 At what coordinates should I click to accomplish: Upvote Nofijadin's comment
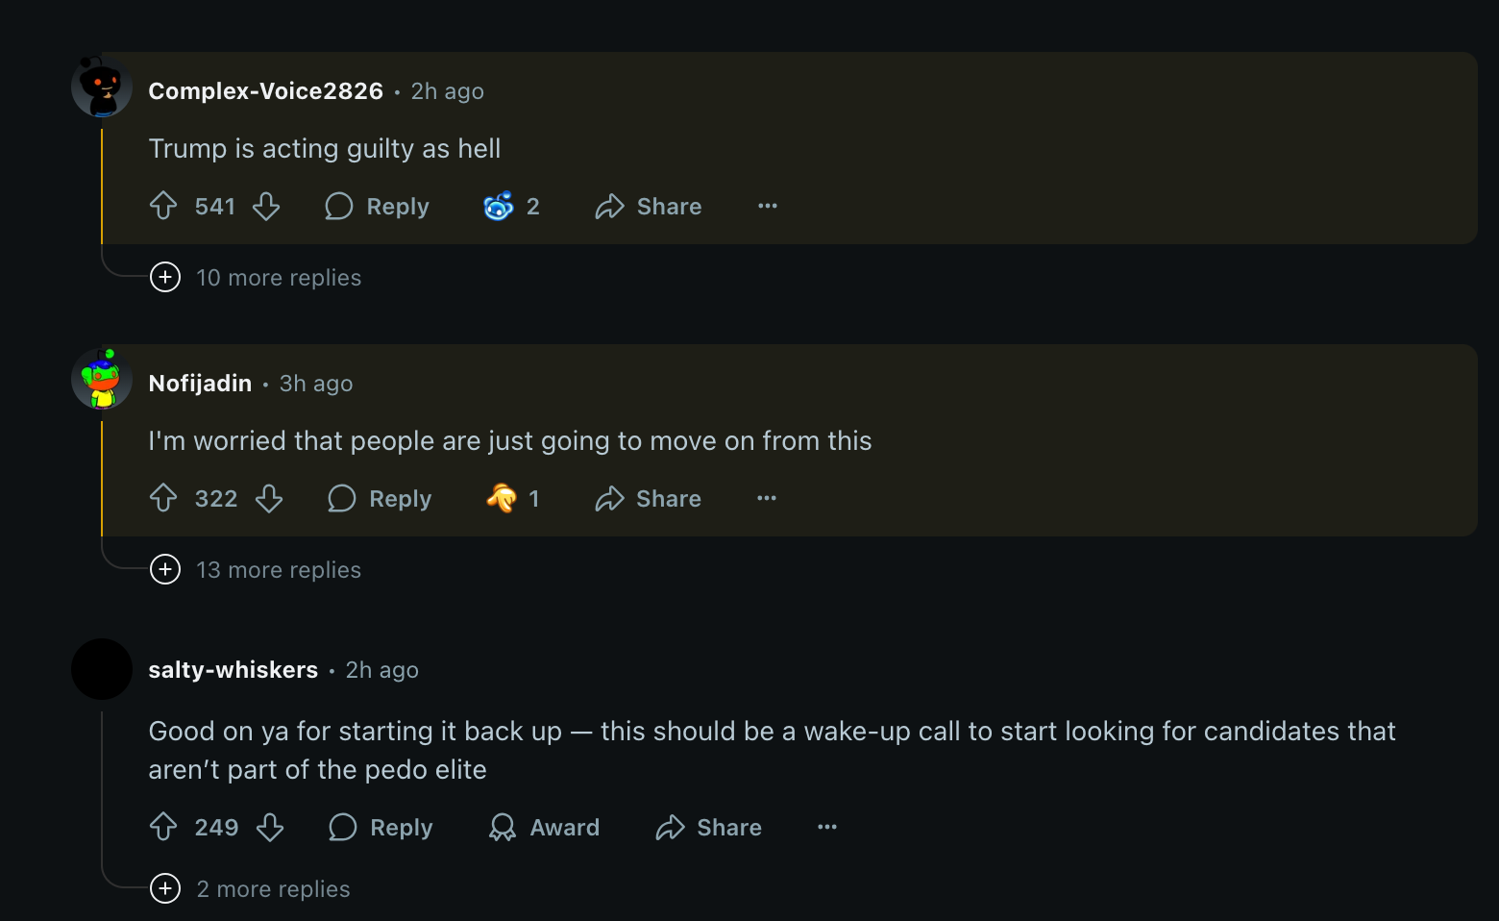point(163,498)
